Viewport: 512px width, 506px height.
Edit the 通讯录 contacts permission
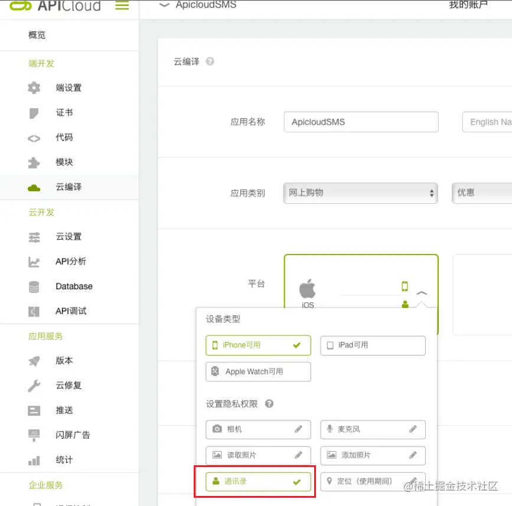point(258,481)
